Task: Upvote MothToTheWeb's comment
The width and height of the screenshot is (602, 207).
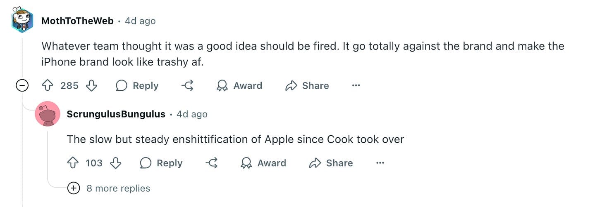Action: 47,86
